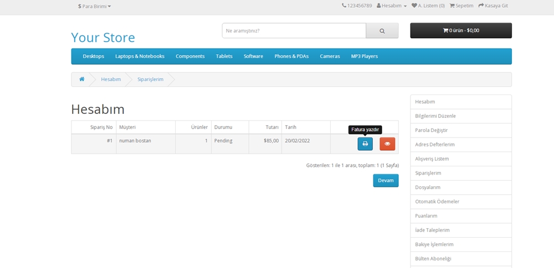Screen dimensions: 554x268
Task: Click Tarih column header
Action: (306, 127)
